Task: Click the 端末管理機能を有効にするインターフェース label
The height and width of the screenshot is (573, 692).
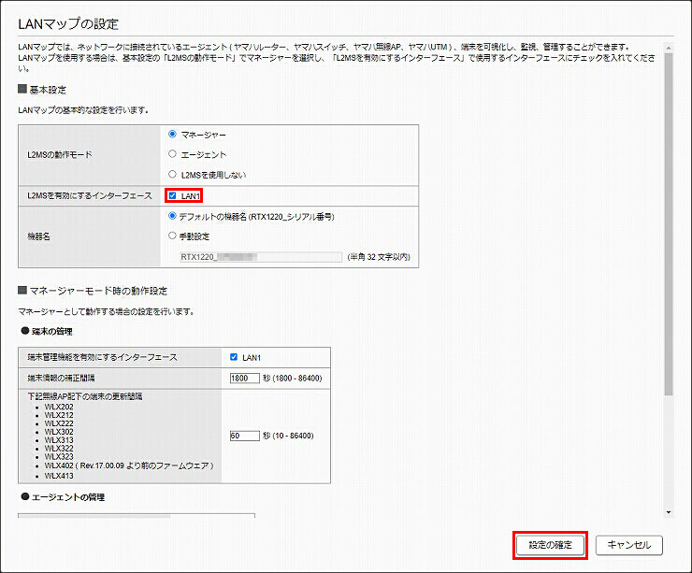Action: (x=102, y=357)
